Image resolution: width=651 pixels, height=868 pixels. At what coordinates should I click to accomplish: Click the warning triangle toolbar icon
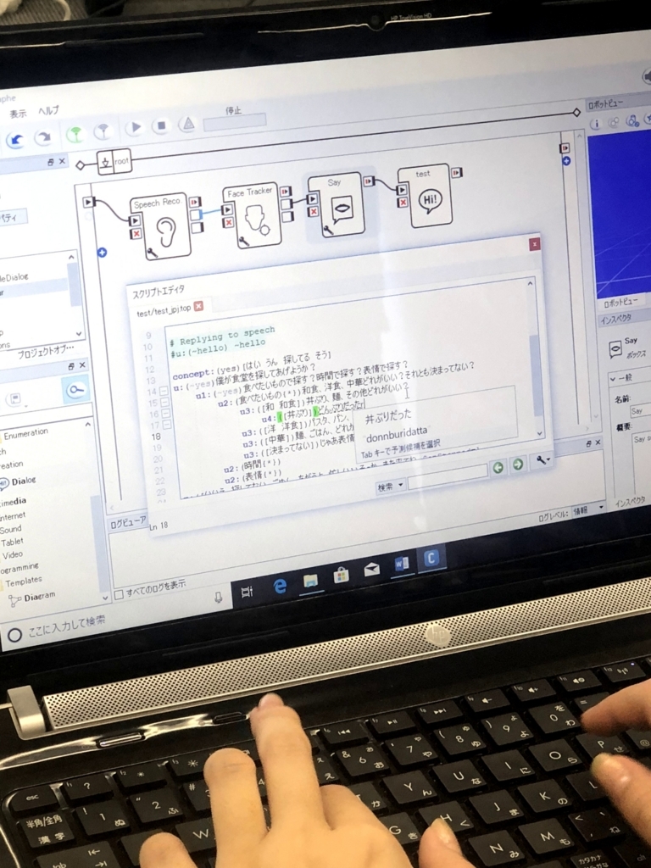(x=188, y=124)
